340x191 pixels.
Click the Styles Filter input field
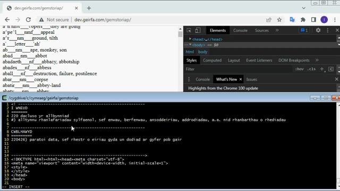(x=239, y=70)
